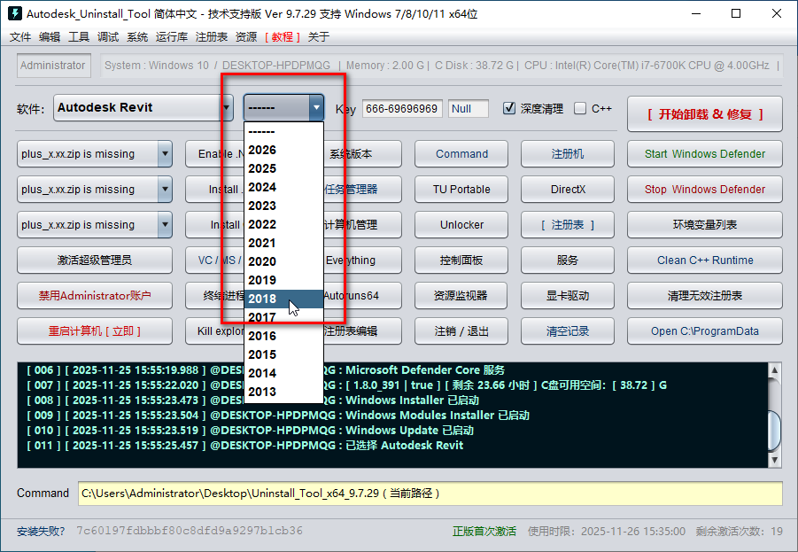This screenshot has height=552, width=798.
Task: Collapse the year version dropdown arrow
Action: point(316,107)
